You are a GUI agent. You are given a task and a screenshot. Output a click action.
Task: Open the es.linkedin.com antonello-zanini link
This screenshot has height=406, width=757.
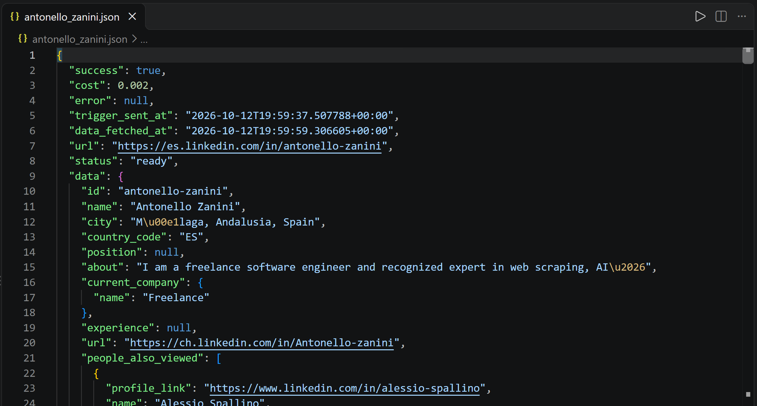click(x=249, y=146)
